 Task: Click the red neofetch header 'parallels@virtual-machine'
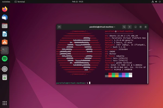pos(119,31)
